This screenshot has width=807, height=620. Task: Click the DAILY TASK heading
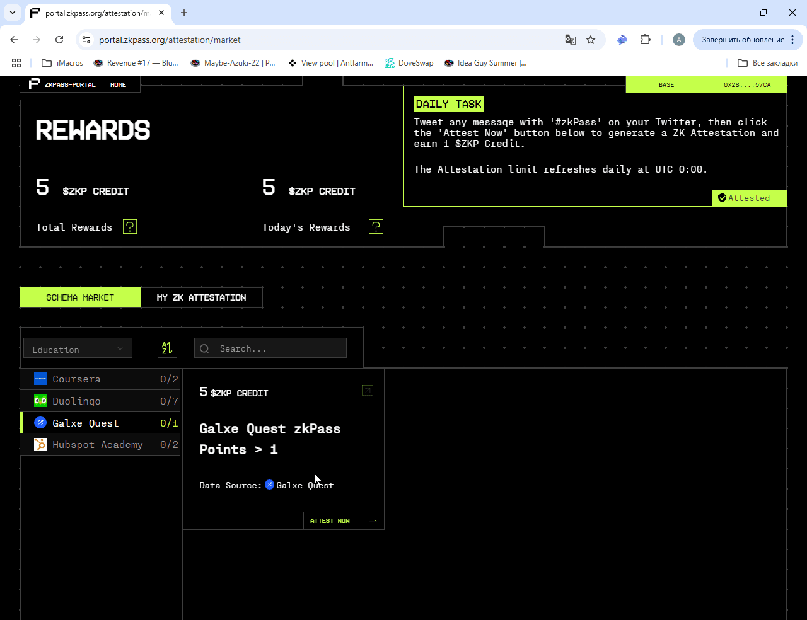coord(449,104)
